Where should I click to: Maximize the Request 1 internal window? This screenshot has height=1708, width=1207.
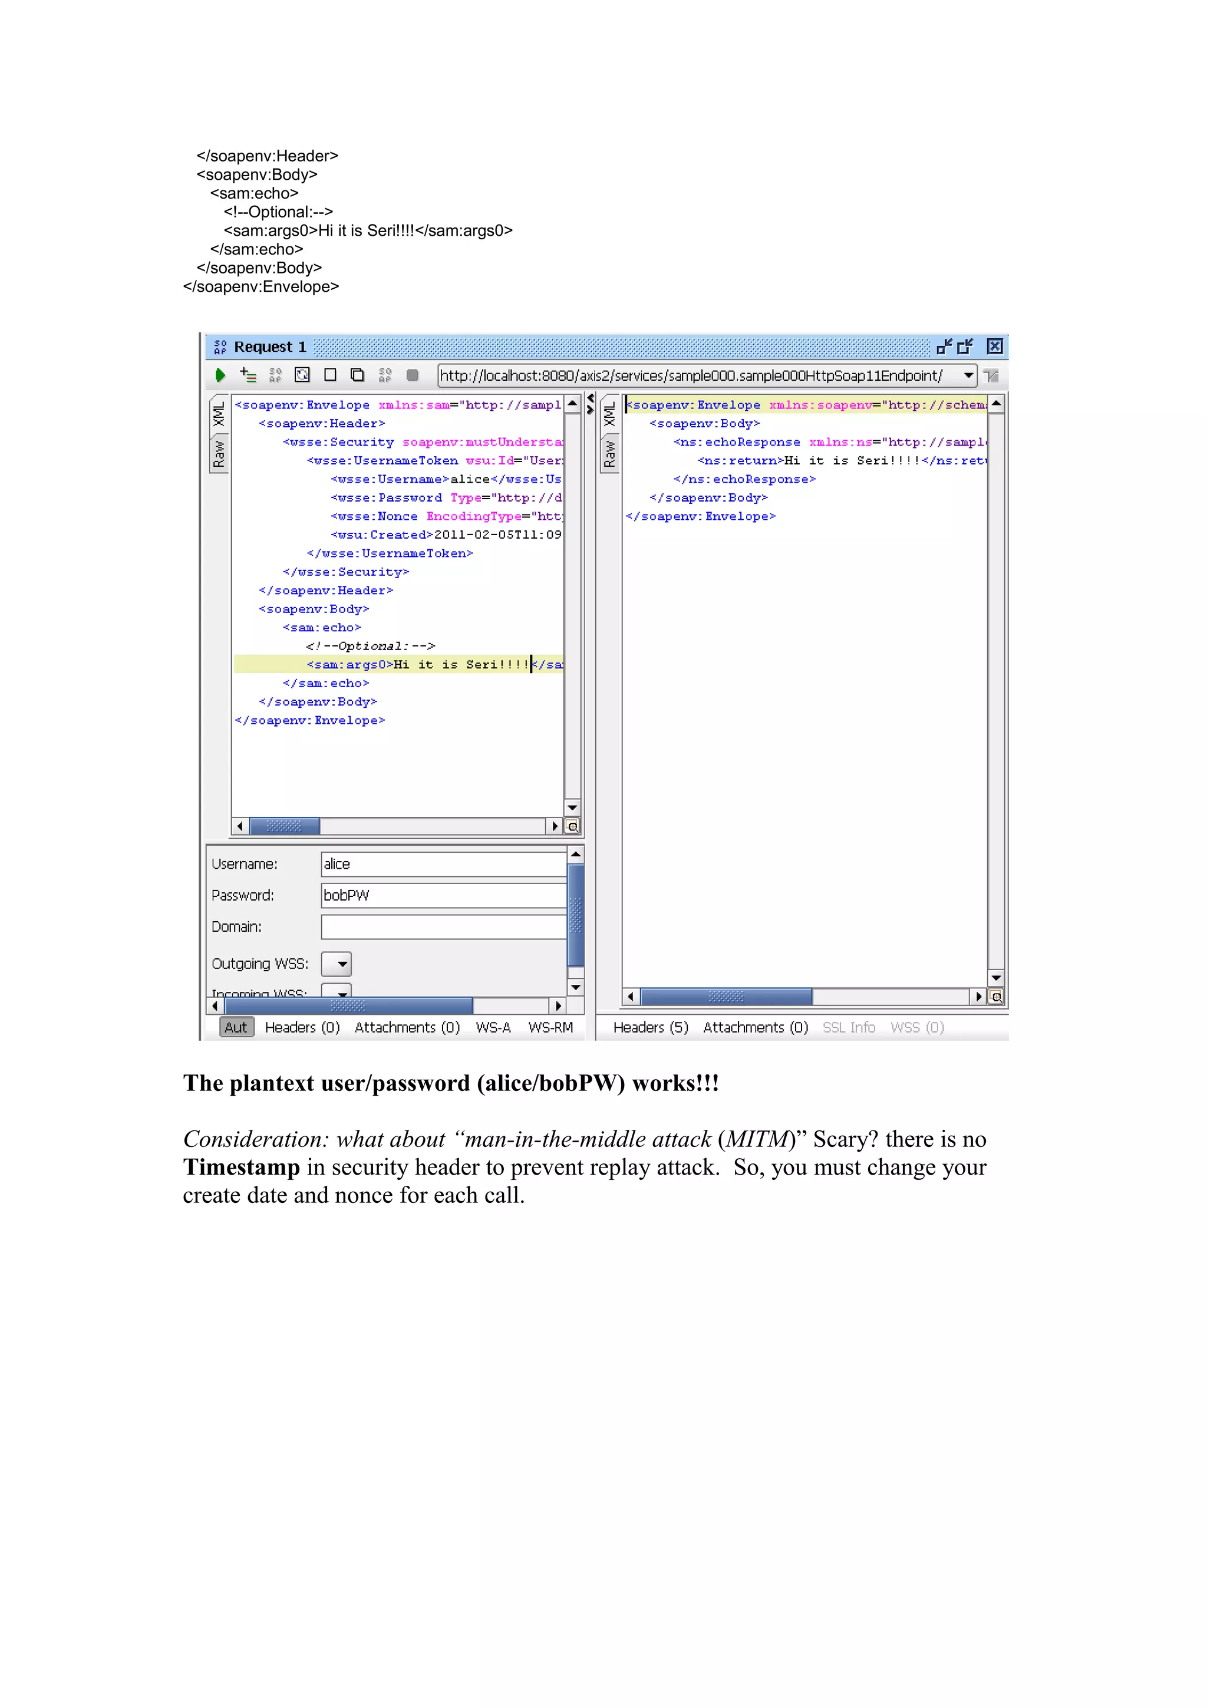tap(965, 346)
